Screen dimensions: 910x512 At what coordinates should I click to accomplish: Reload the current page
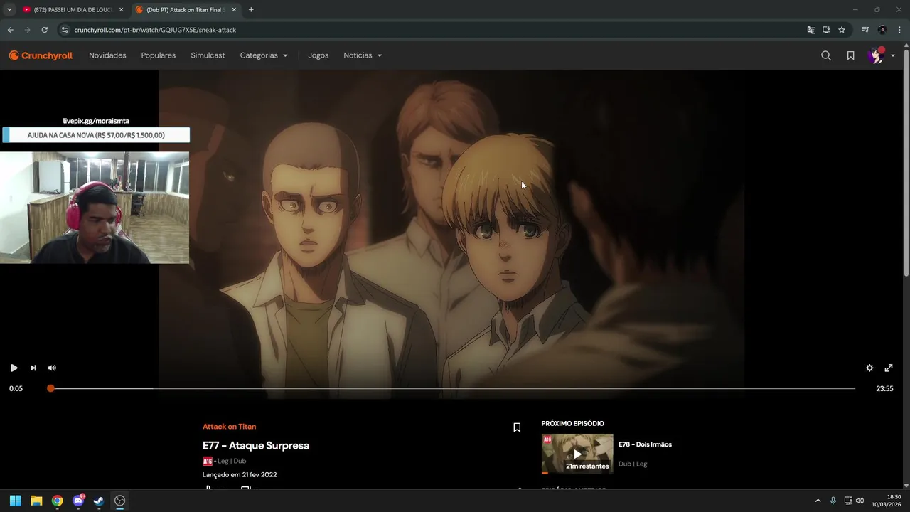(x=44, y=30)
